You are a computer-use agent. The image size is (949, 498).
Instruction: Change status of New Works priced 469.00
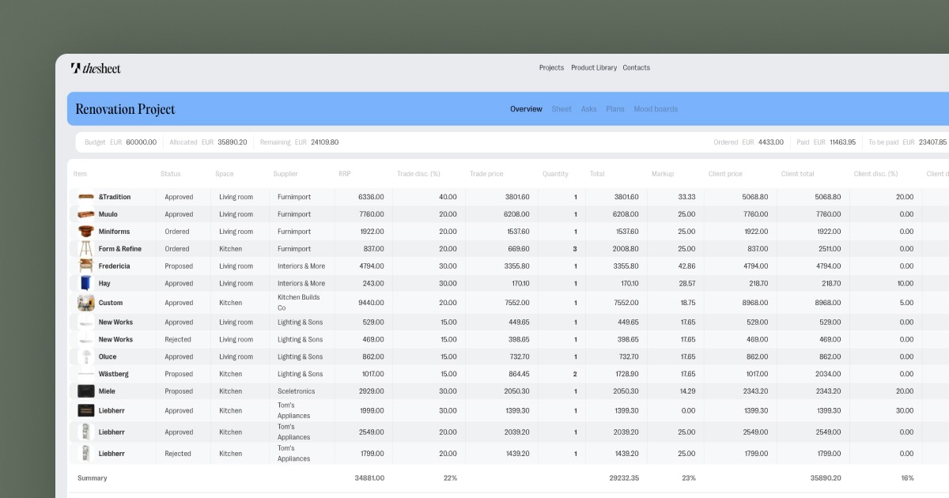click(178, 339)
